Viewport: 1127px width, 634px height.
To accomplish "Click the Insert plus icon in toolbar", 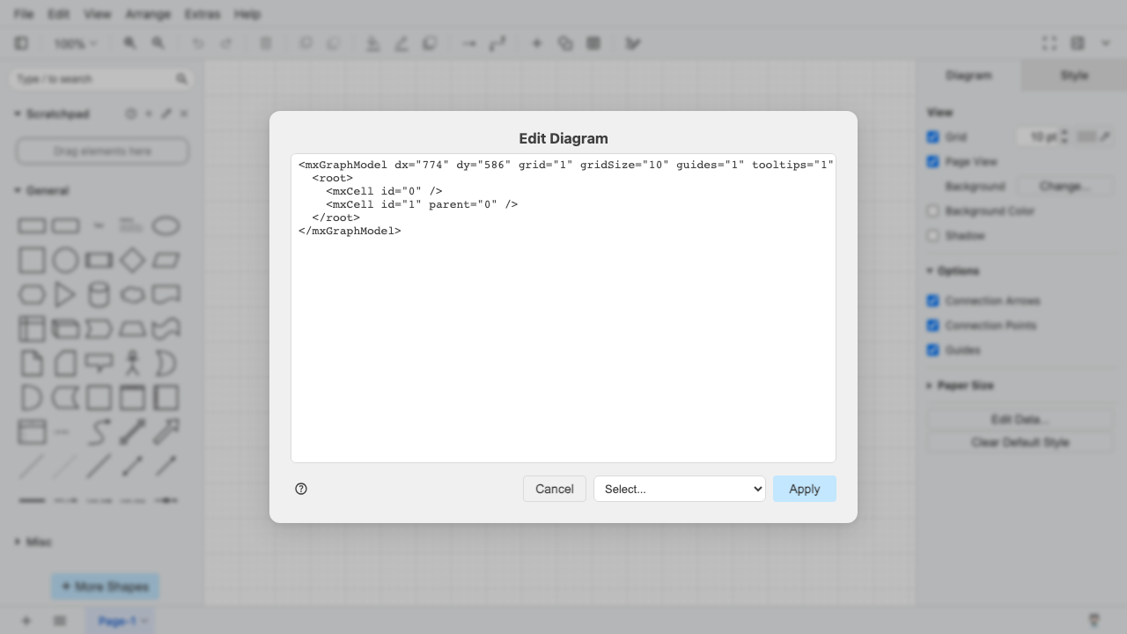I will click(536, 43).
